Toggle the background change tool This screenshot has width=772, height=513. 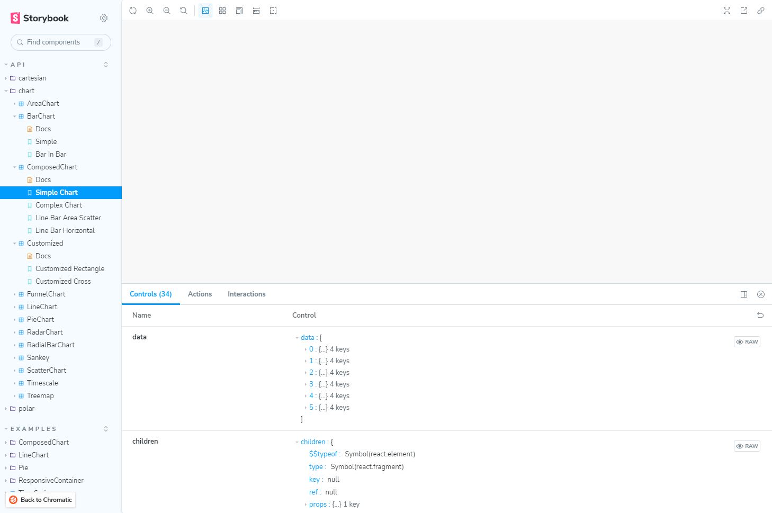pos(205,10)
